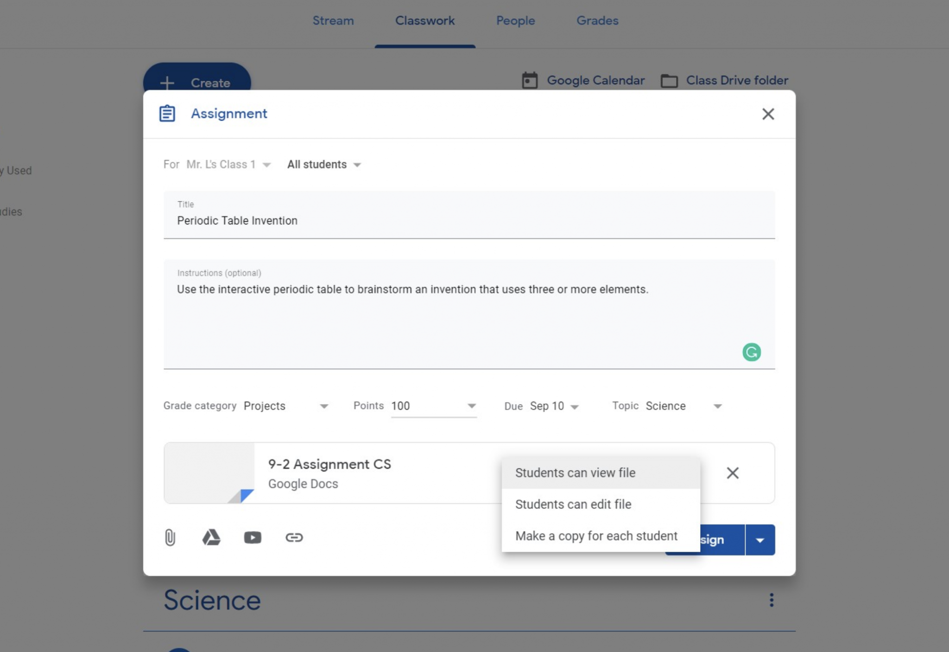Image resolution: width=949 pixels, height=652 pixels.
Task: Click the Google Drive upload icon
Action: pos(211,537)
